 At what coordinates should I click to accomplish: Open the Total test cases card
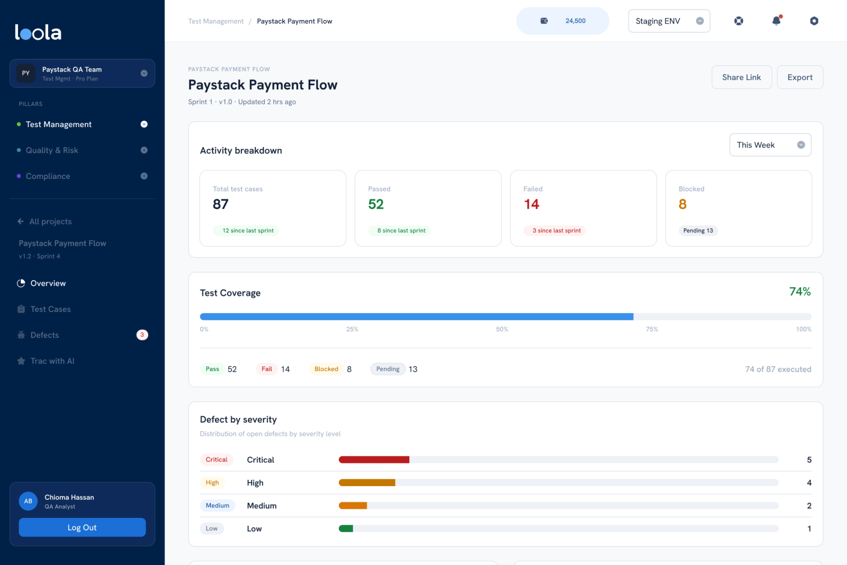point(273,208)
